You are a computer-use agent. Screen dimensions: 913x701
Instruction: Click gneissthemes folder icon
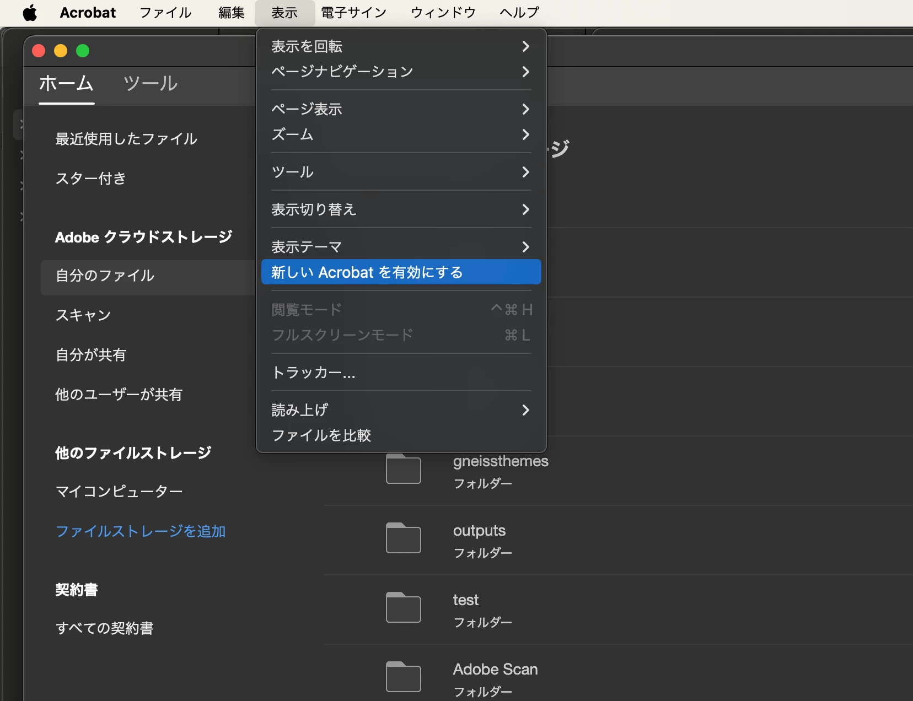coord(404,469)
